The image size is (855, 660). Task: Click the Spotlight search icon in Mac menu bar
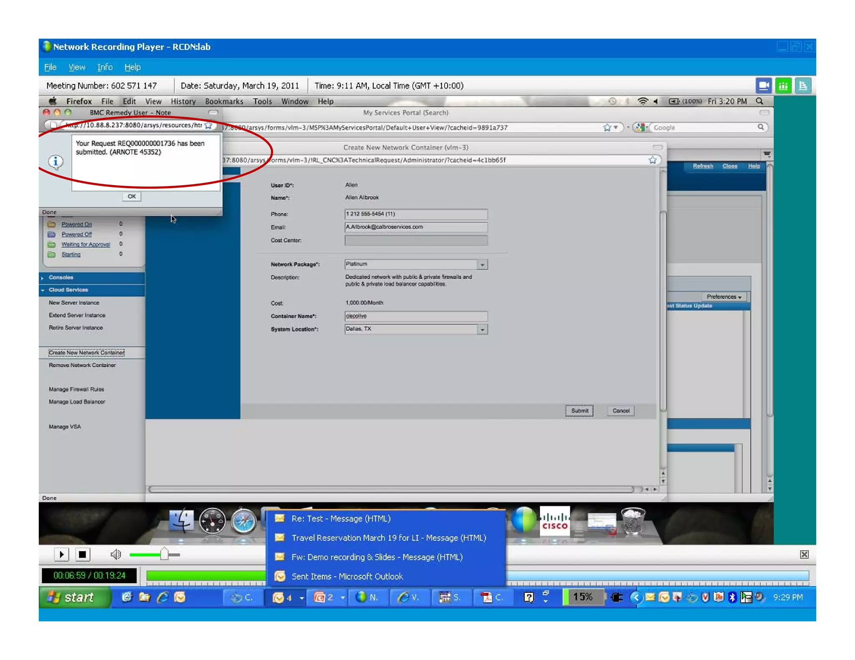pyautogui.click(x=759, y=101)
